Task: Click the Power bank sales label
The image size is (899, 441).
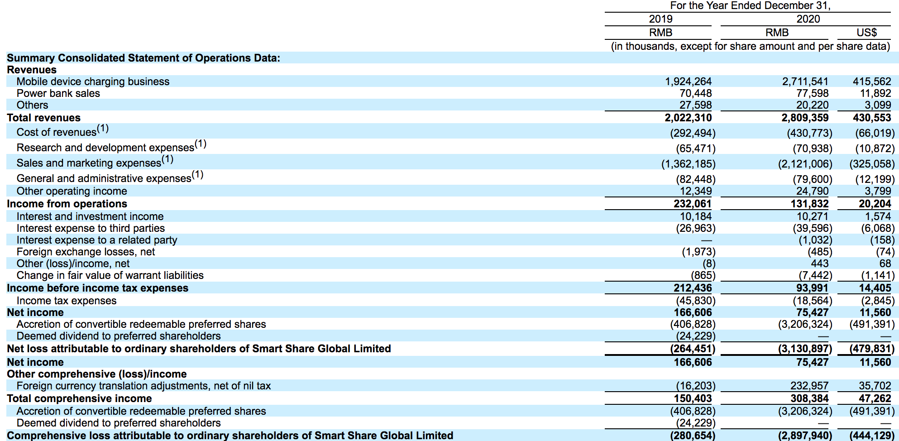Action: 58,93
